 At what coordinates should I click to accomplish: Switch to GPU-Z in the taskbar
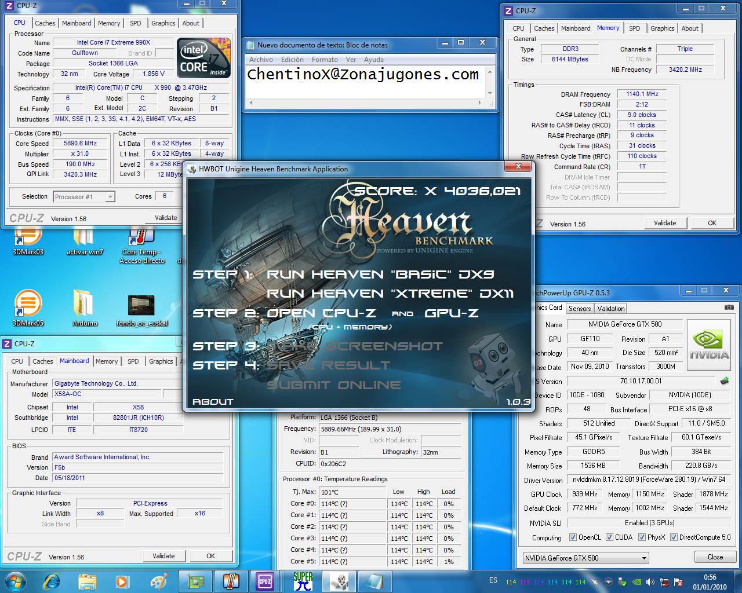tap(195, 581)
